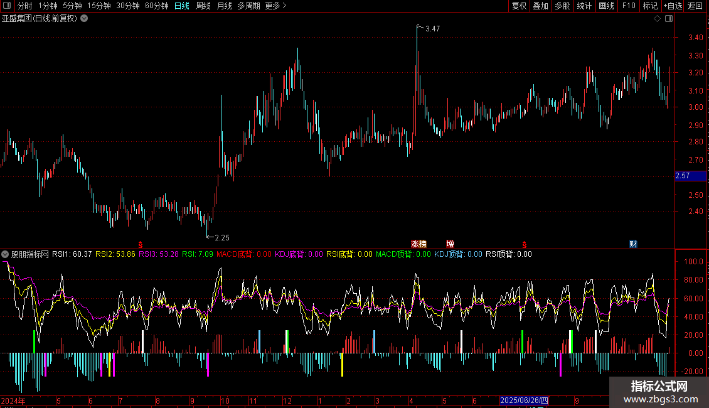The width and height of the screenshot is (709, 408).
Task: Click the 增 event marker
Action: point(450,244)
